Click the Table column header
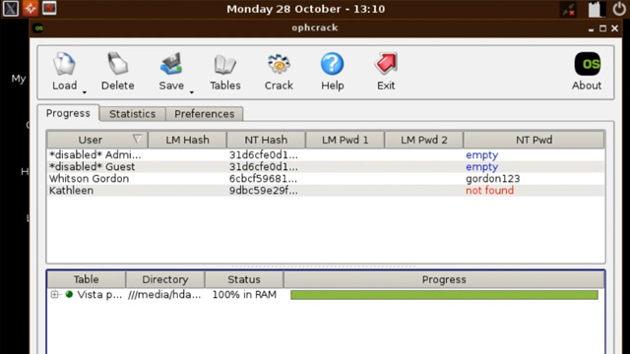 (86, 279)
